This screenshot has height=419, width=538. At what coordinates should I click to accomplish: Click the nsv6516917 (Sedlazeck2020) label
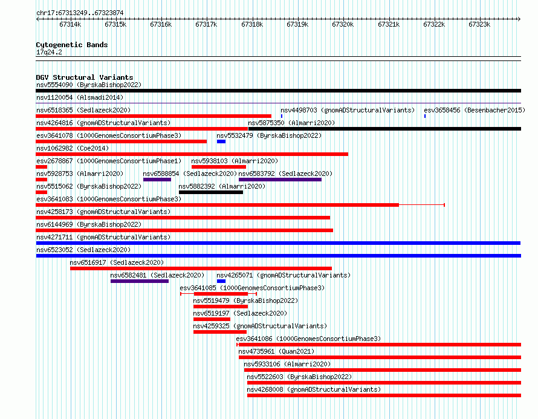click(117, 262)
